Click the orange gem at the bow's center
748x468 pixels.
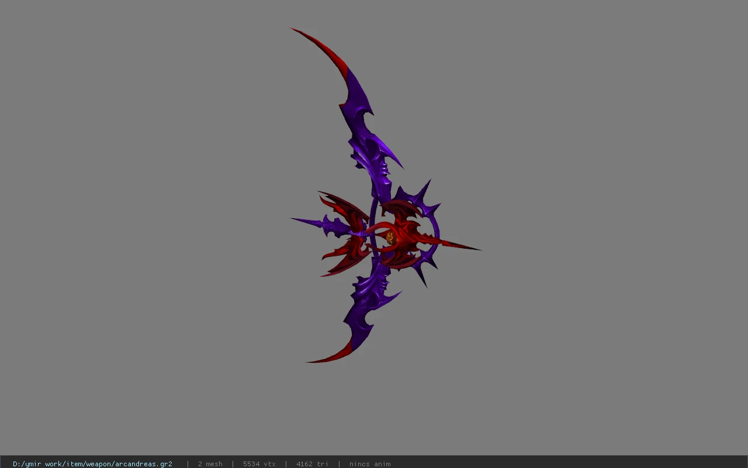pos(390,238)
